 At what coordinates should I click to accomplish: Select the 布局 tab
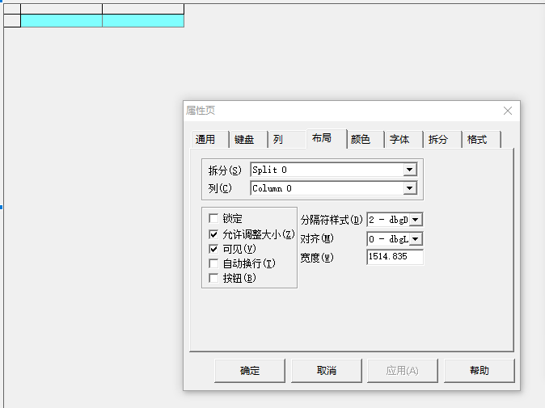tap(327, 138)
